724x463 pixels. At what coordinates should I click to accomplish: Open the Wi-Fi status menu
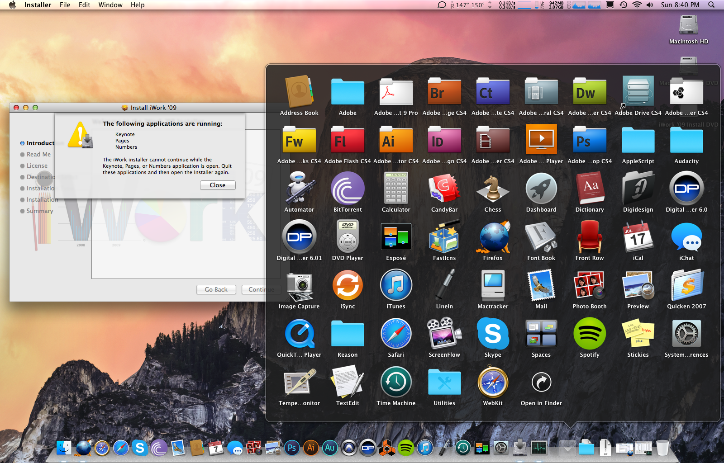(637, 5)
